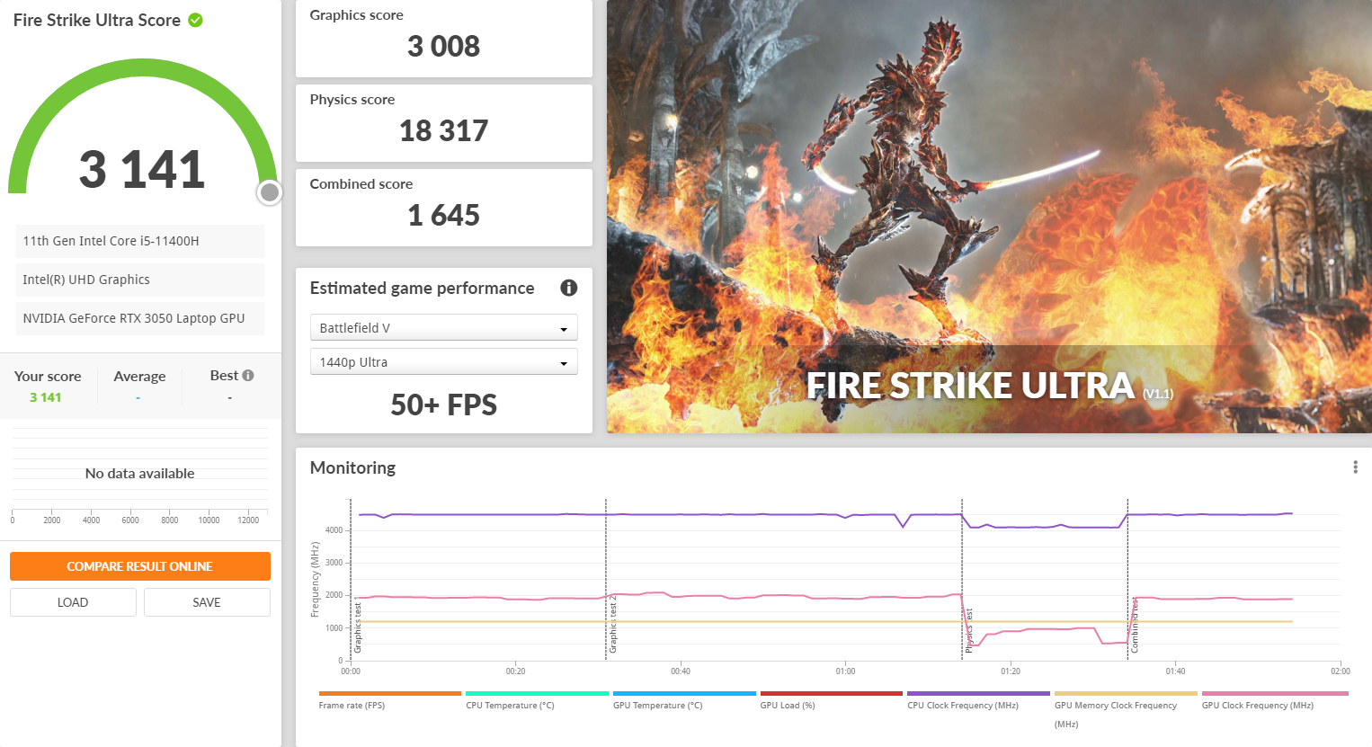The height and width of the screenshot is (747, 1372).
Task: Open the Battlefield V game dropdown
Action: point(443,327)
